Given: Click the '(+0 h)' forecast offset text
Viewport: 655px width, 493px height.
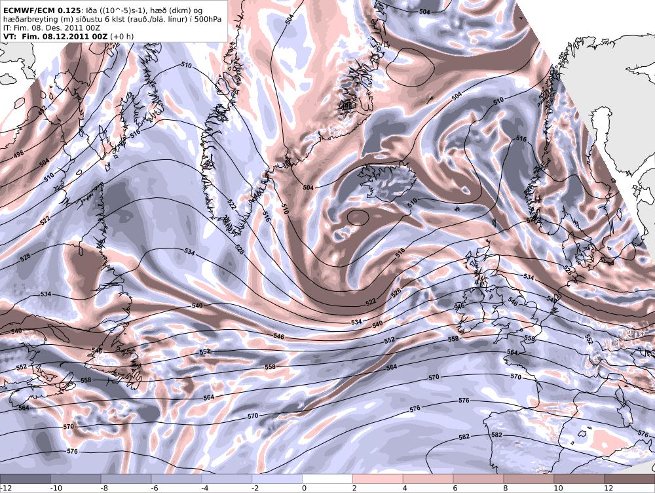Looking at the screenshot, I should (x=122, y=36).
